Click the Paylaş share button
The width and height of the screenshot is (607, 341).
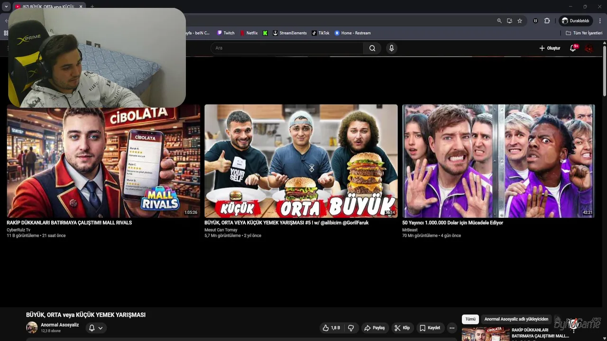pos(374,328)
